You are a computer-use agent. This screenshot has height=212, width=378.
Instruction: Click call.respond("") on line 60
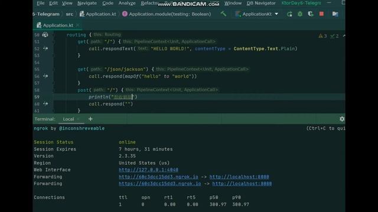pos(111,104)
